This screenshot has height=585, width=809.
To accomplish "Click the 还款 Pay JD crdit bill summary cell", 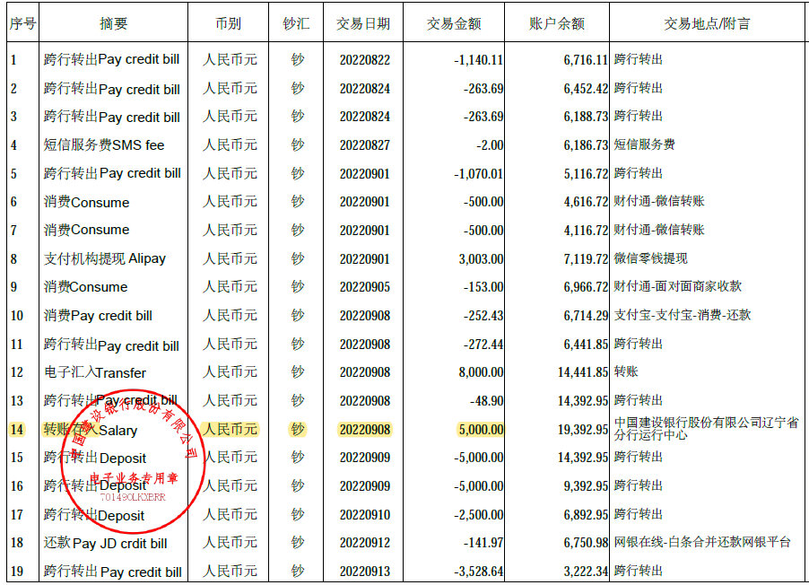I will pos(106,543).
